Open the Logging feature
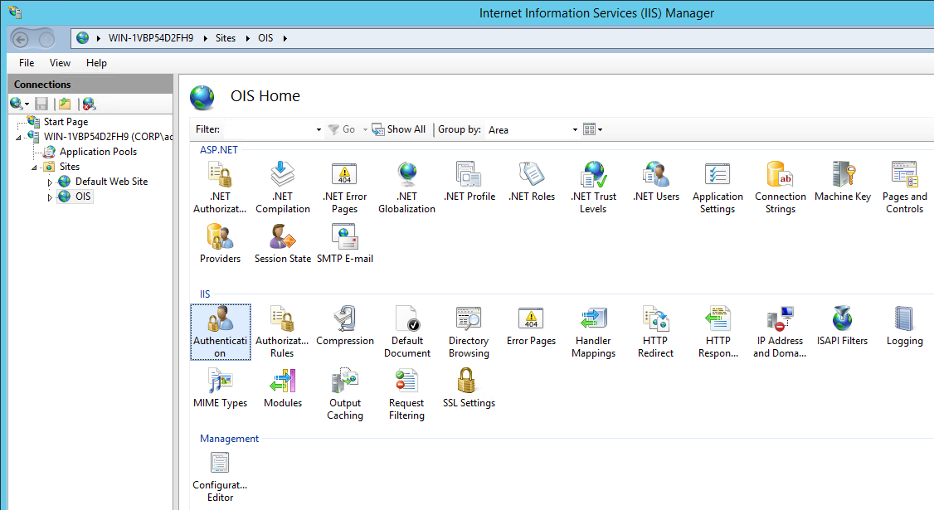The width and height of the screenshot is (934, 510). point(905,326)
